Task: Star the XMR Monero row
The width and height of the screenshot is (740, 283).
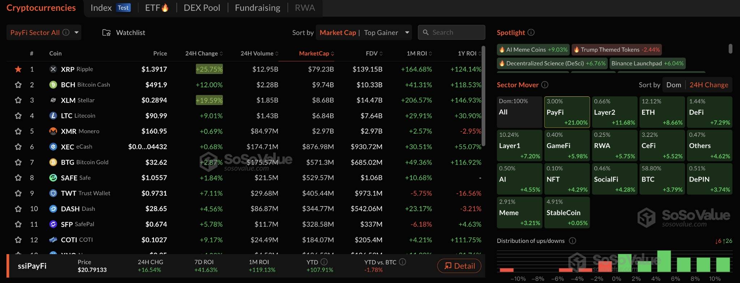Action: [18, 131]
